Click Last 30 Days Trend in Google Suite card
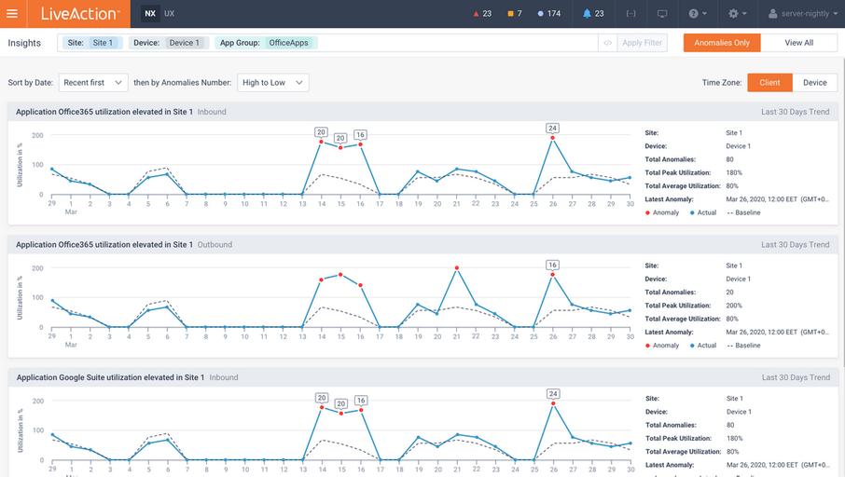845x477 pixels. point(796,377)
